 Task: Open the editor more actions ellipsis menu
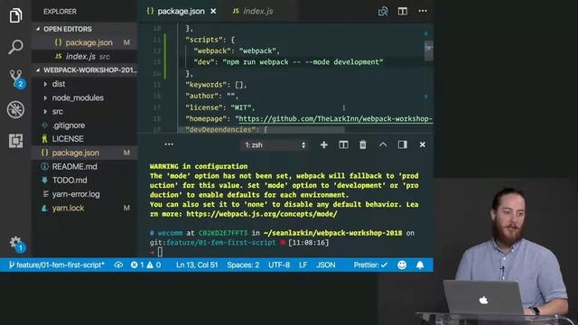click(x=423, y=11)
